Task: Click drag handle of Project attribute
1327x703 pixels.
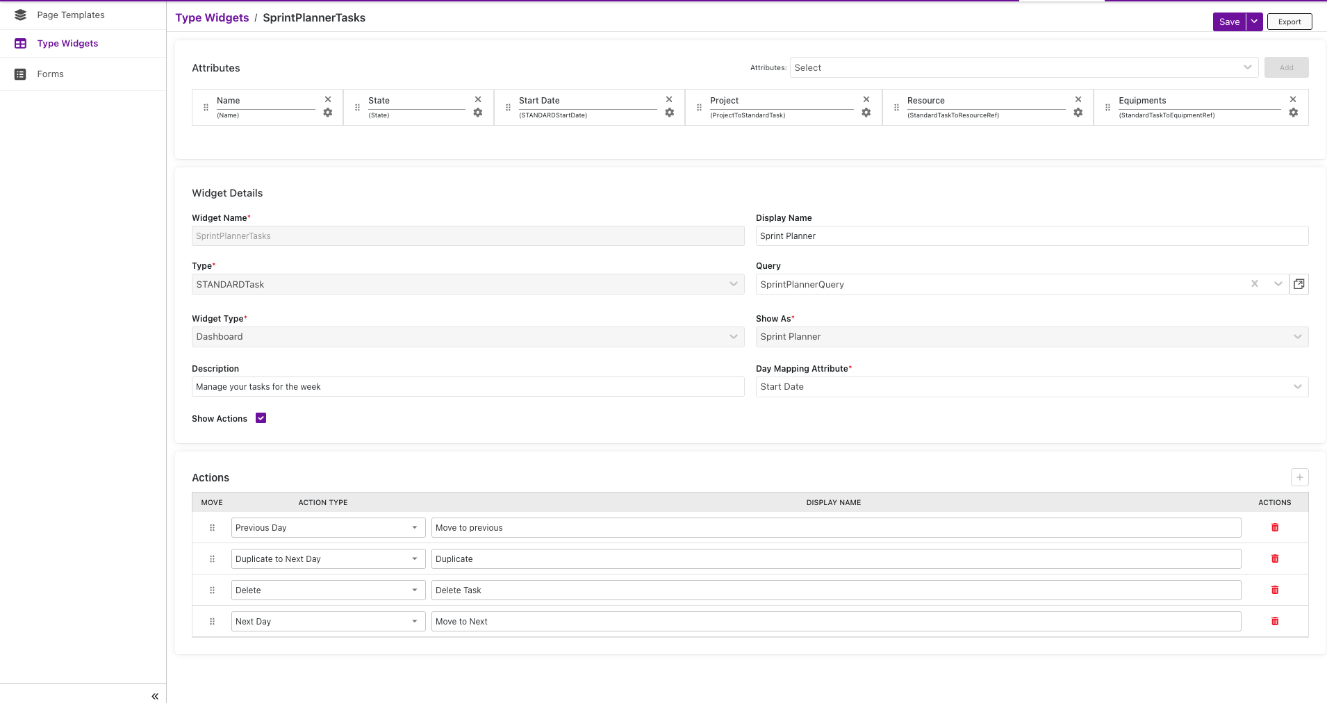Action: [699, 108]
